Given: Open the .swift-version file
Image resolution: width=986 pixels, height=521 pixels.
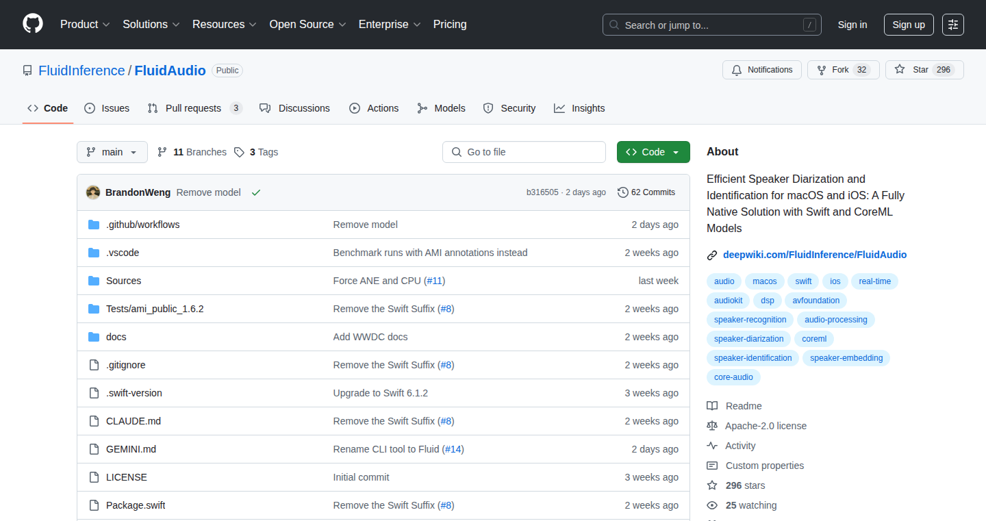Looking at the screenshot, I should tap(134, 393).
